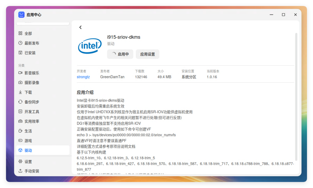Show 已安装 applications

click(x=43, y=53)
